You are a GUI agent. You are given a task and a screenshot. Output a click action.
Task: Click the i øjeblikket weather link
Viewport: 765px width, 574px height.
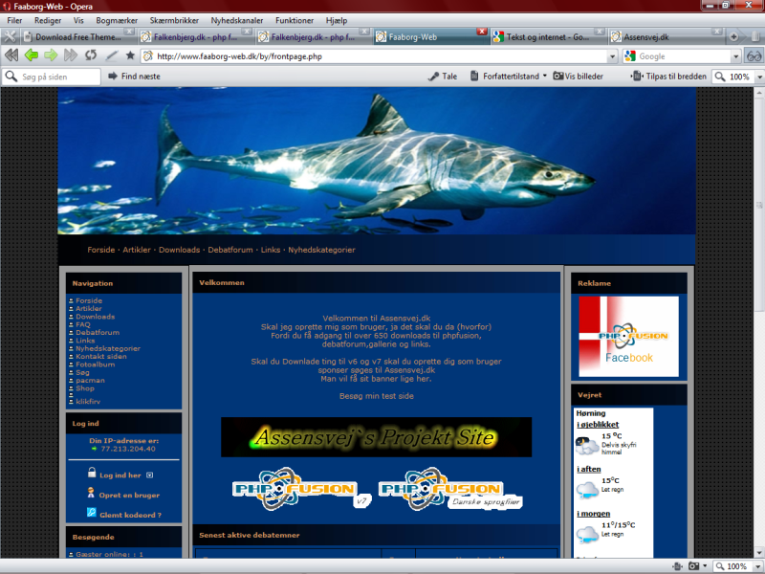[598, 425]
